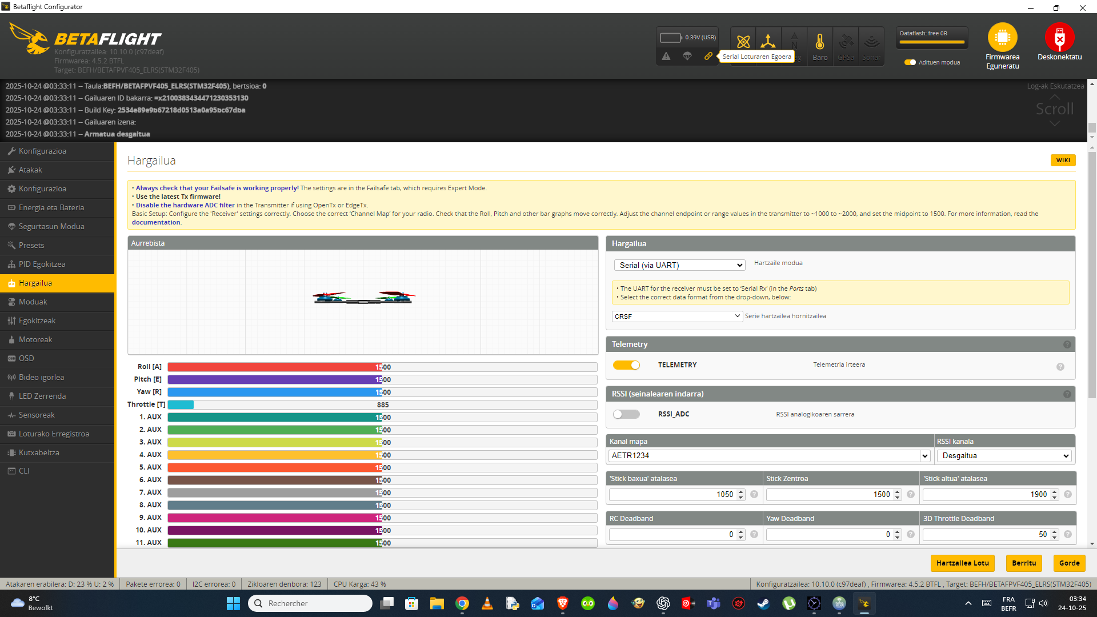Click the Throttle [T] channel bar

coord(382,404)
